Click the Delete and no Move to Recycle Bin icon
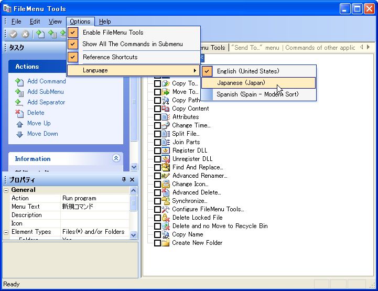378x291 pixels. pyautogui.click(x=166, y=226)
